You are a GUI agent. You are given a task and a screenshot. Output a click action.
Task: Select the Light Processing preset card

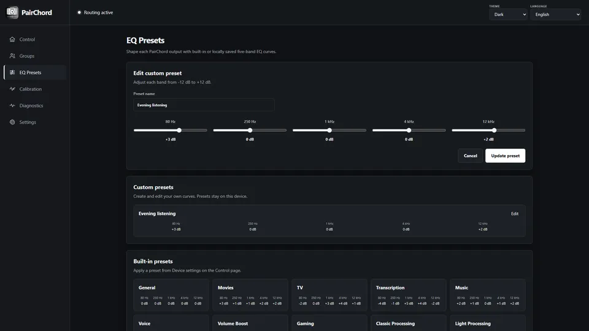(x=488, y=323)
